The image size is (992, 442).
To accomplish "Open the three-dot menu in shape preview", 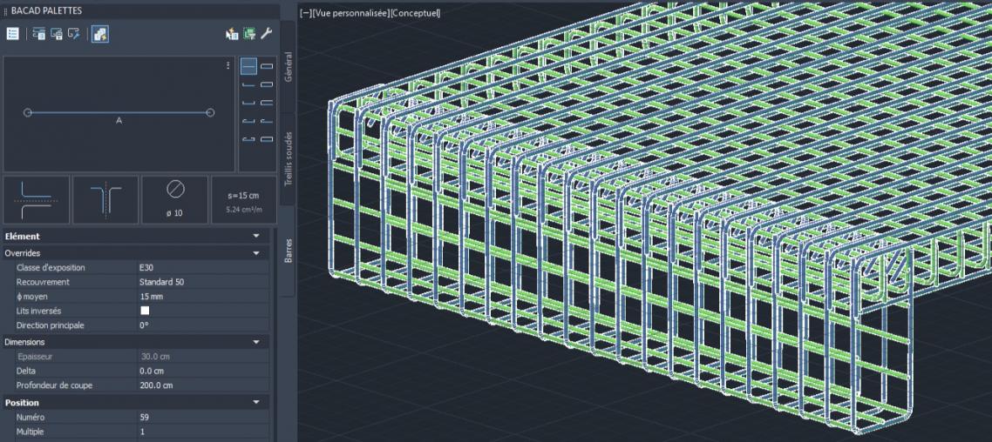I will coord(228,65).
